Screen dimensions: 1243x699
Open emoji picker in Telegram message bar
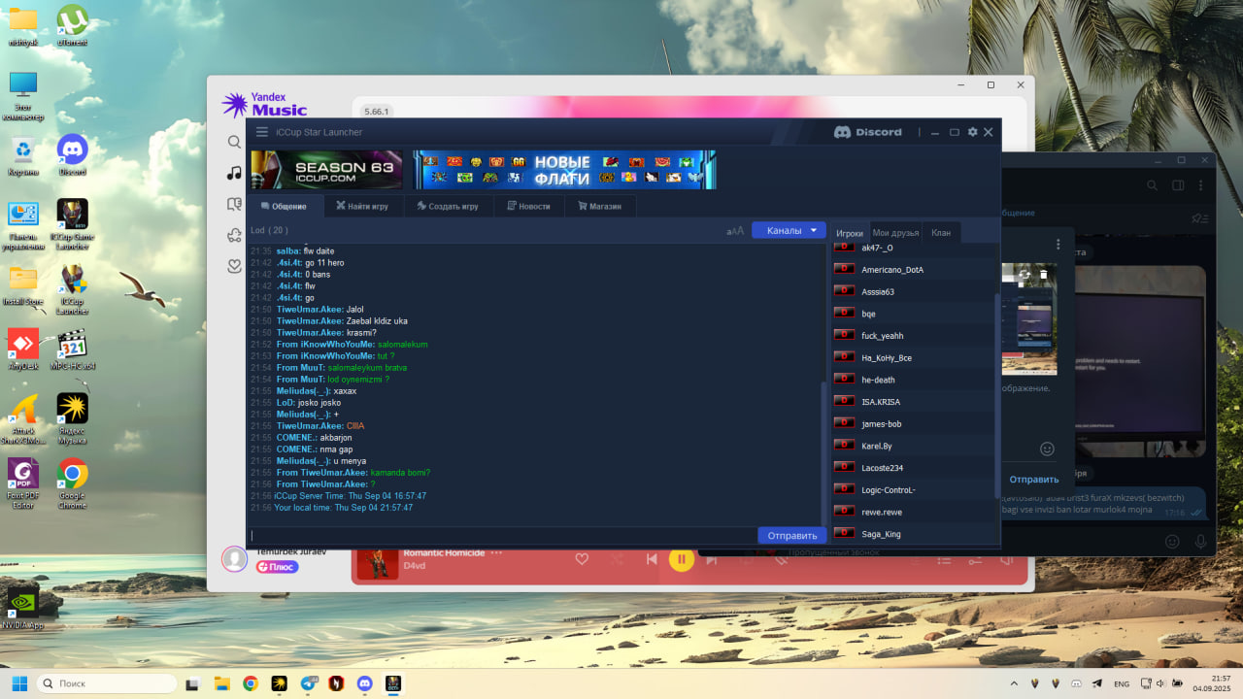click(1172, 542)
